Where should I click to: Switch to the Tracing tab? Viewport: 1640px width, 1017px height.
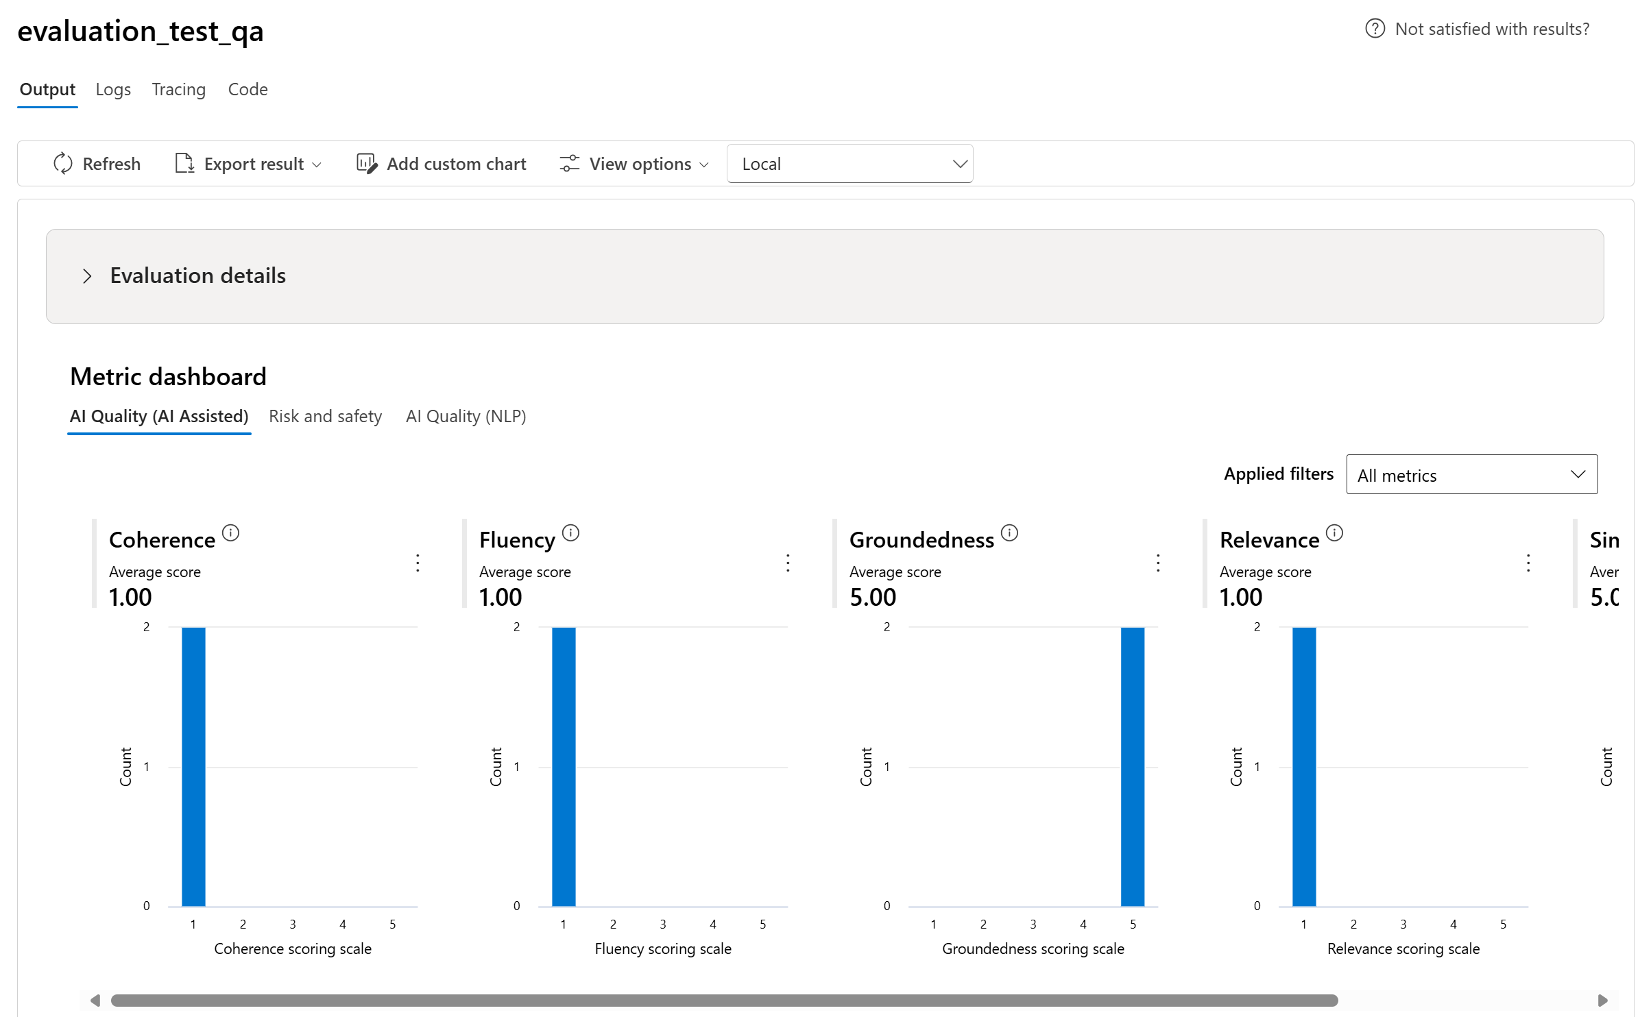[178, 90]
